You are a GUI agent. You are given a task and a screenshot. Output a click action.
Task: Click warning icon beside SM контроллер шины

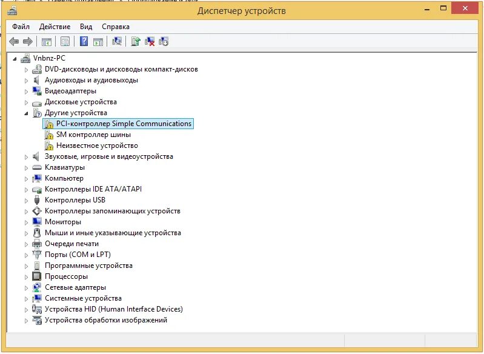click(49, 135)
